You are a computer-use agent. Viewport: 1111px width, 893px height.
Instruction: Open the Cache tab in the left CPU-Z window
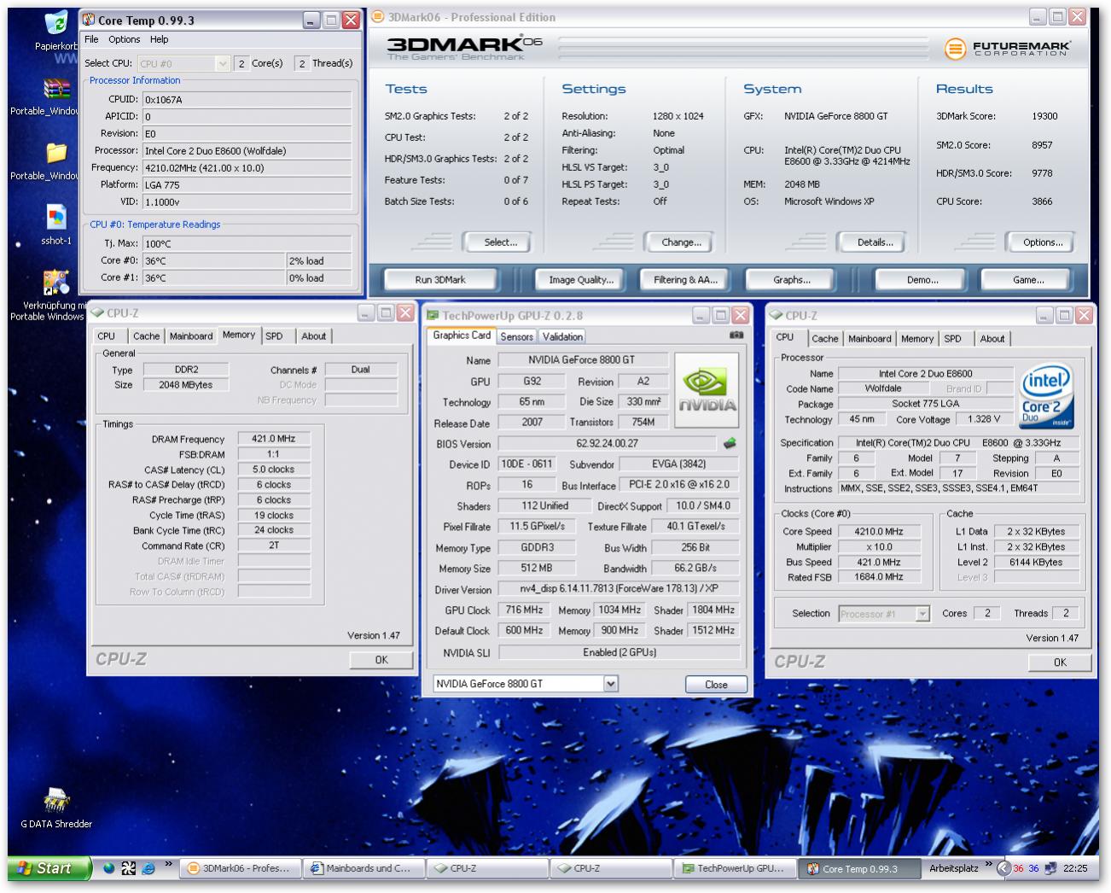pyautogui.click(x=146, y=336)
